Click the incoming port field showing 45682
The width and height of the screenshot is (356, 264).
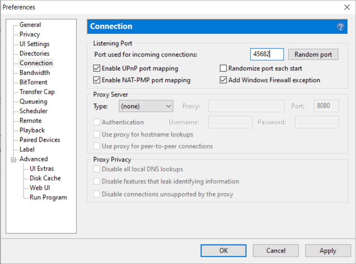[x=267, y=54]
